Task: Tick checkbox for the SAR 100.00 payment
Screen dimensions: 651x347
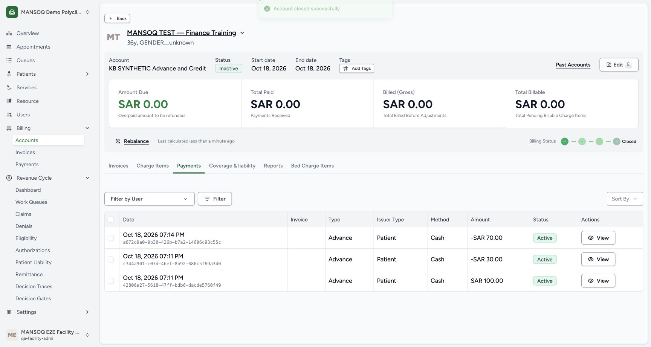Action: coord(111,281)
